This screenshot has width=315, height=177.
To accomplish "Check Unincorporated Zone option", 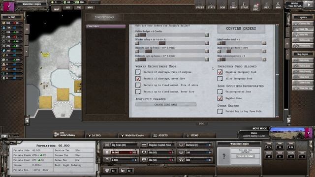I will point(220,92).
